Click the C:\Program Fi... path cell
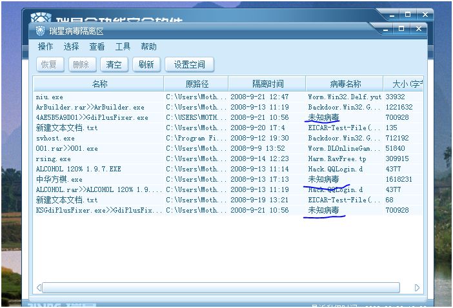Screen dimensions: 453x308 (196, 138)
